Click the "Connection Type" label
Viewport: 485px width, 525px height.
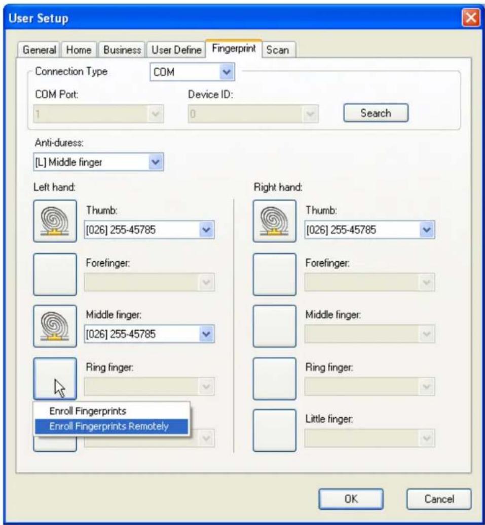click(x=71, y=71)
